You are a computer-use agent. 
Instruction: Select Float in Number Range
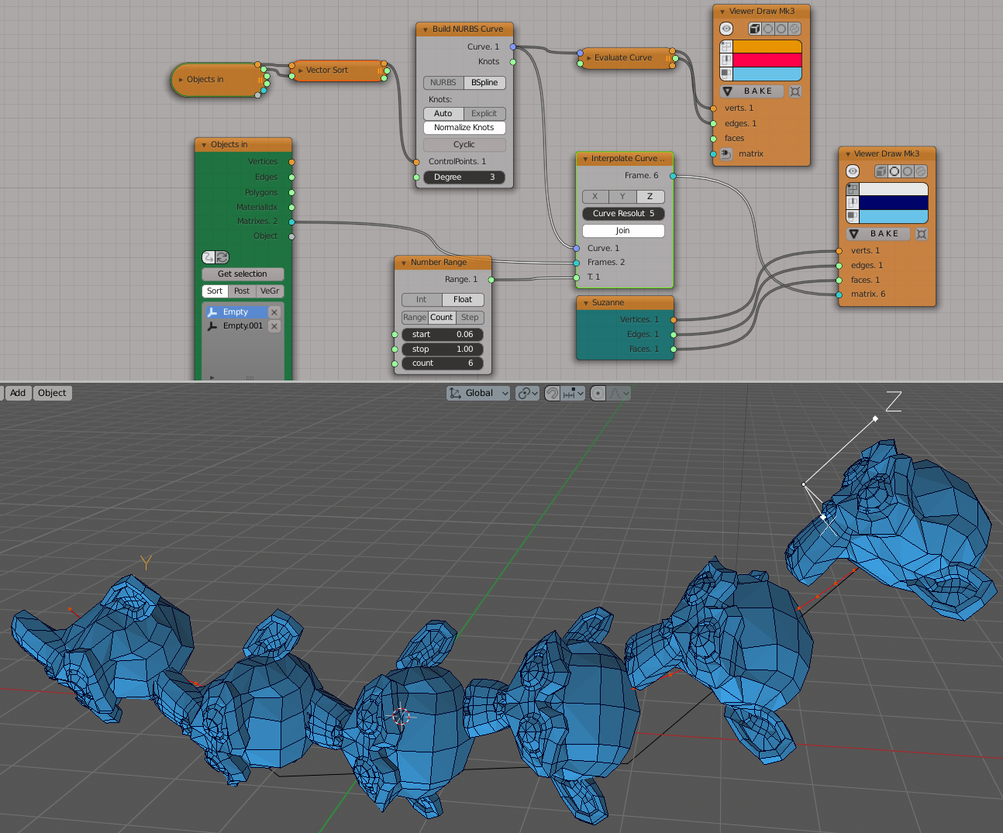point(464,300)
